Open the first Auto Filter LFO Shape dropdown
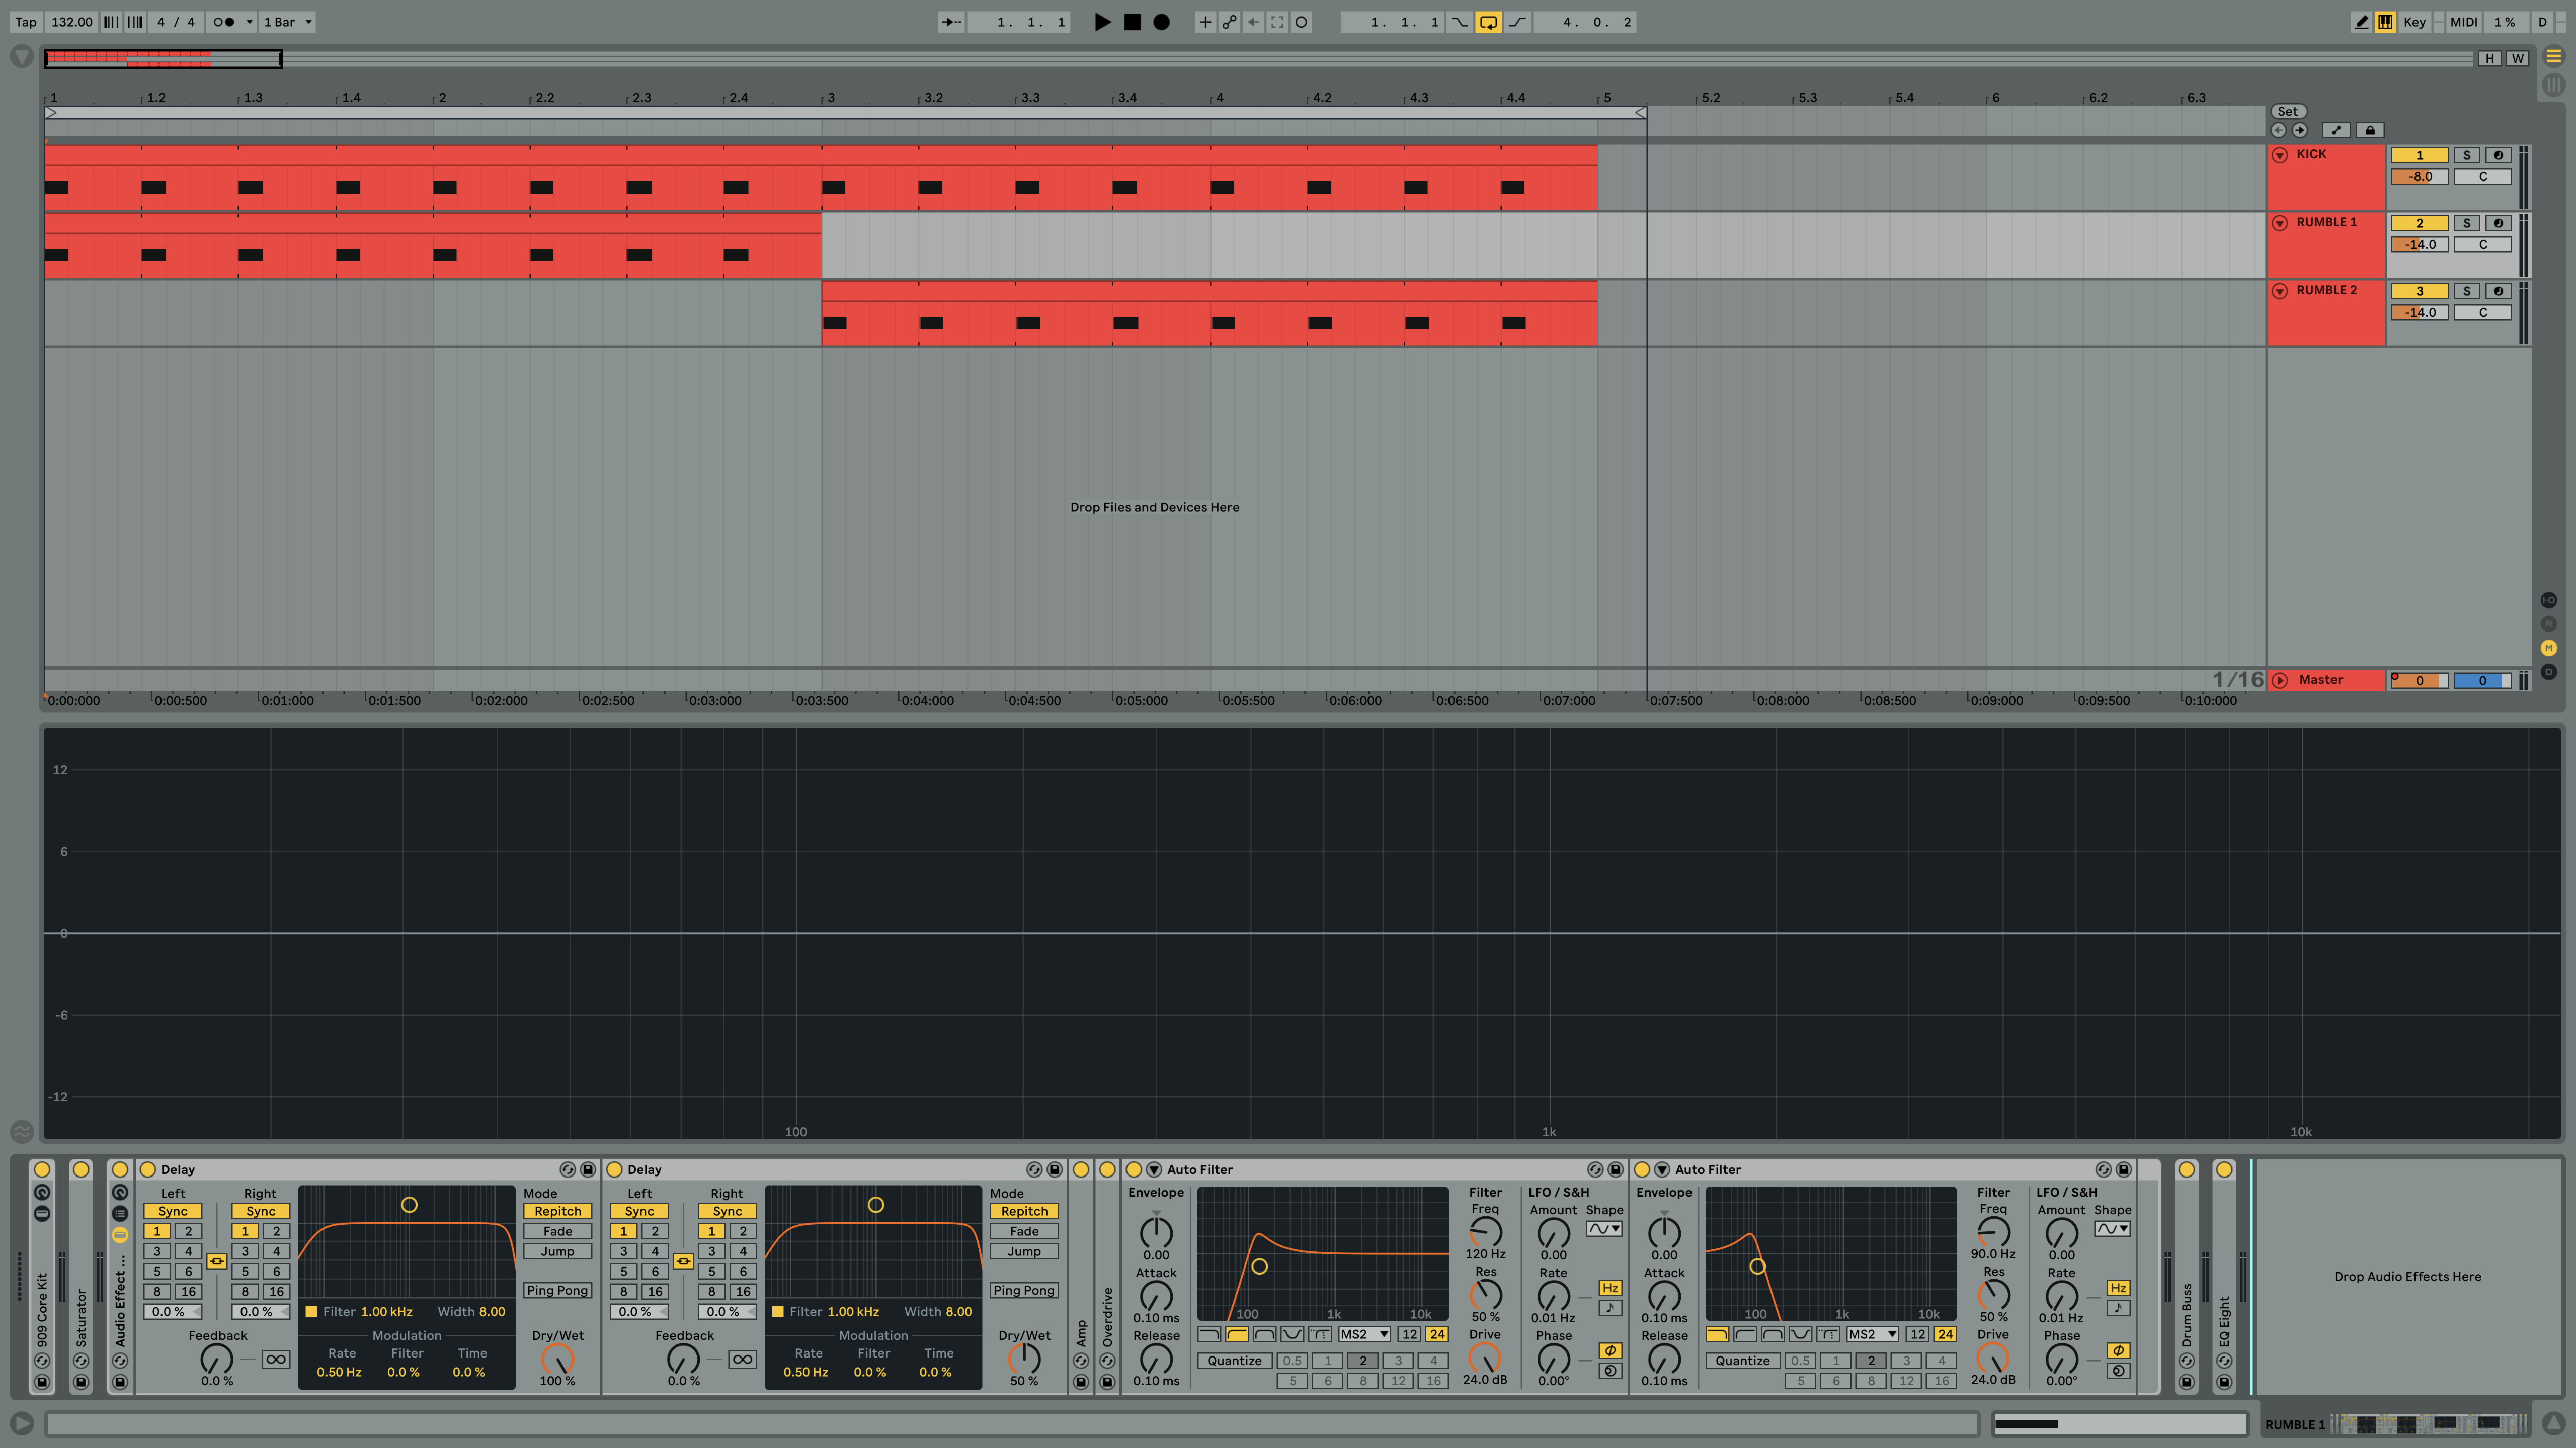This screenshot has height=1448, width=2576. click(x=1604, y=1229)
